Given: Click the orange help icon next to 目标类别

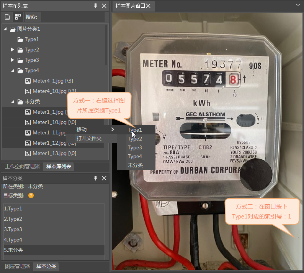Looking at the screenshot, I should click(x=31, y=195).
